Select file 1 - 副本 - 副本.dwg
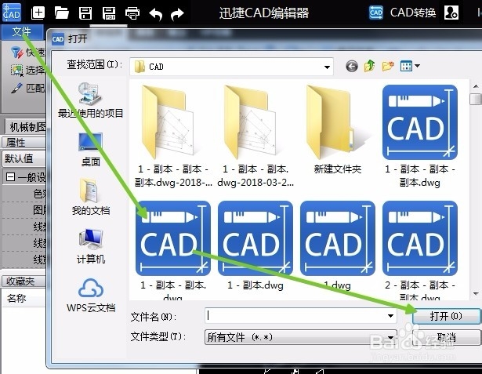The image size is (482, 374). coord(173,250)
